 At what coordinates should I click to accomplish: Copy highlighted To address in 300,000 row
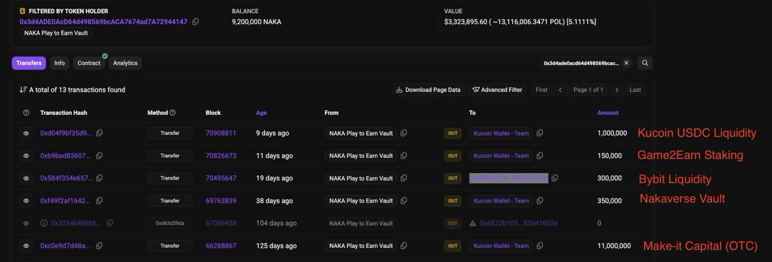click(x=555, y=178)
